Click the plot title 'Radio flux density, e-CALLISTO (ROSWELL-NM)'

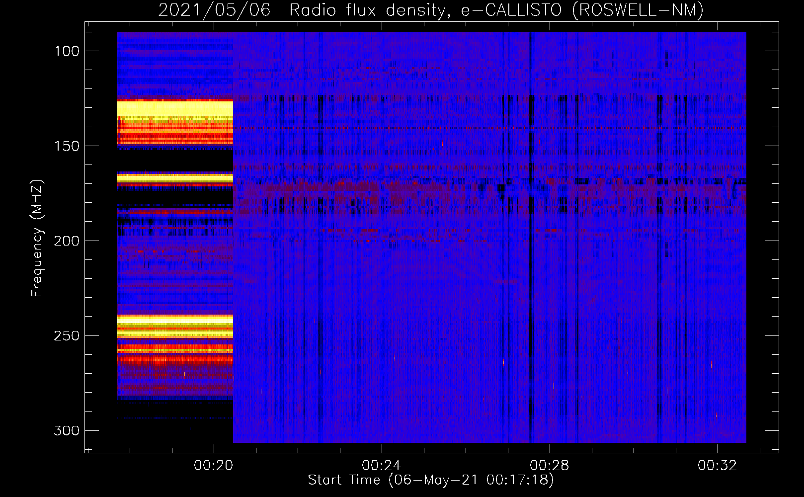(496, 10)
